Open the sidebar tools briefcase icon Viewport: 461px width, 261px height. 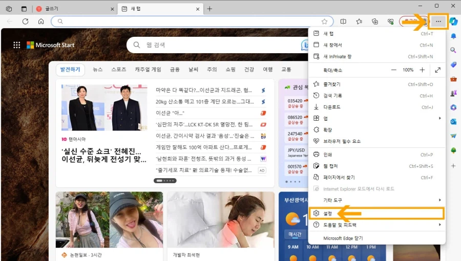point(453,79)
